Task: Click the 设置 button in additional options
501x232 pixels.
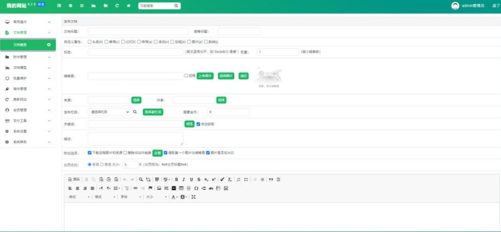Action: [x=157, y=153]
